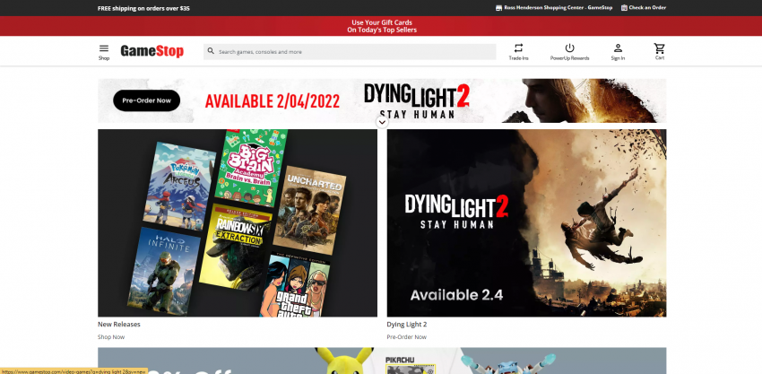Click the search magnifier icon
Image resolution: width=762 pixels, height=374 pixels.
[211, 51]
